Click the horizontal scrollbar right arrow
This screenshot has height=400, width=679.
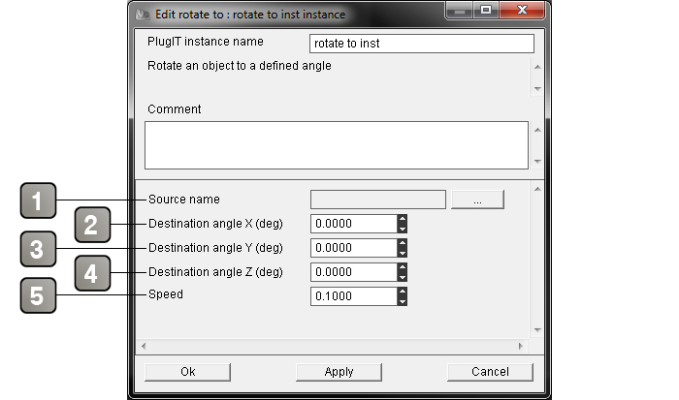coord(521,346)
